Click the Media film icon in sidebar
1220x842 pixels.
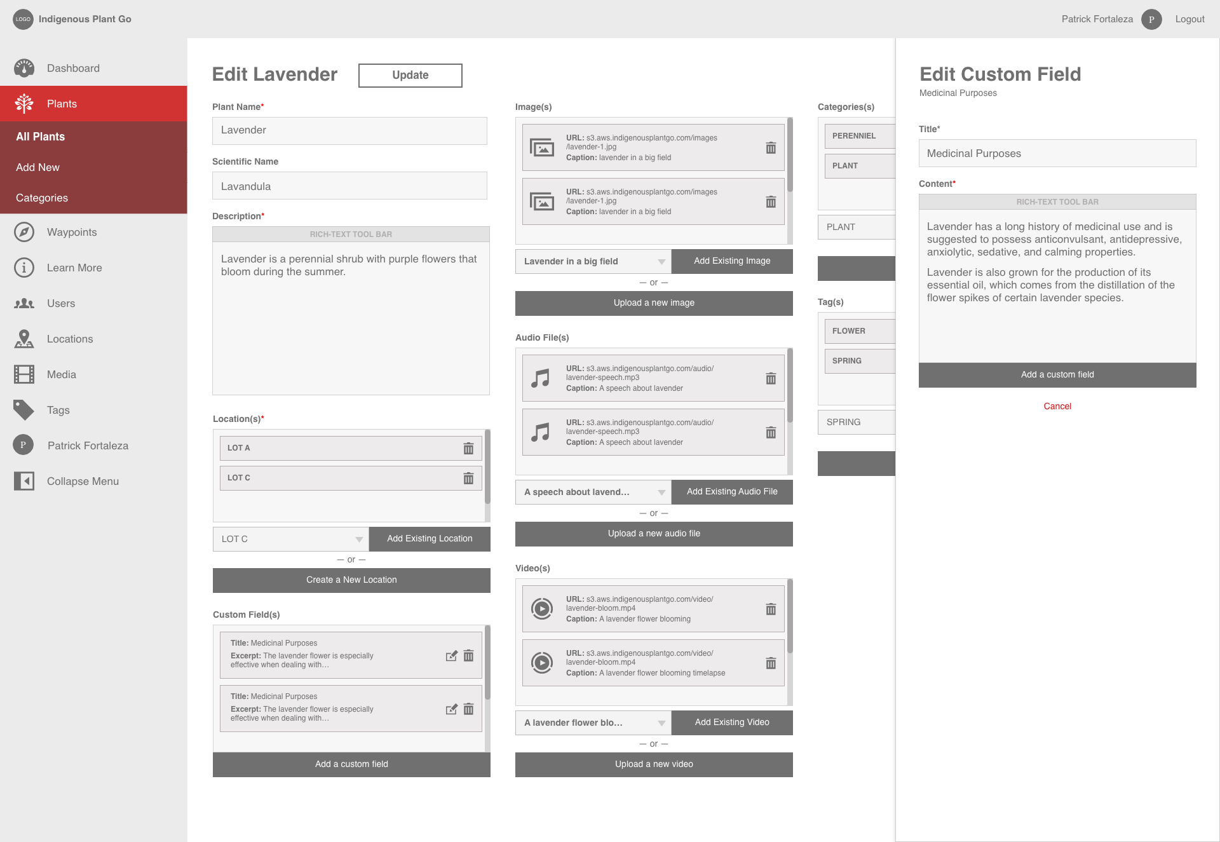click(x=24, y=374)
